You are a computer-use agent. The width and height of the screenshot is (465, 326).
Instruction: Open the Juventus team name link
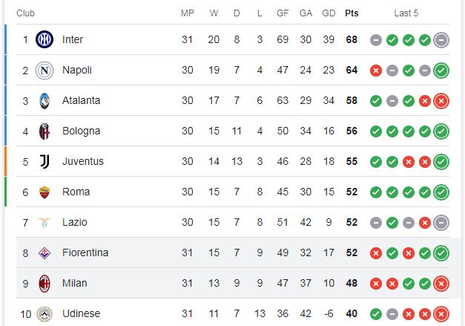(83, 161)
